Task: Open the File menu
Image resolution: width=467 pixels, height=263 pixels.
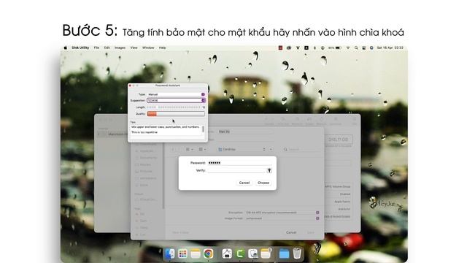Action: [96, 47]
